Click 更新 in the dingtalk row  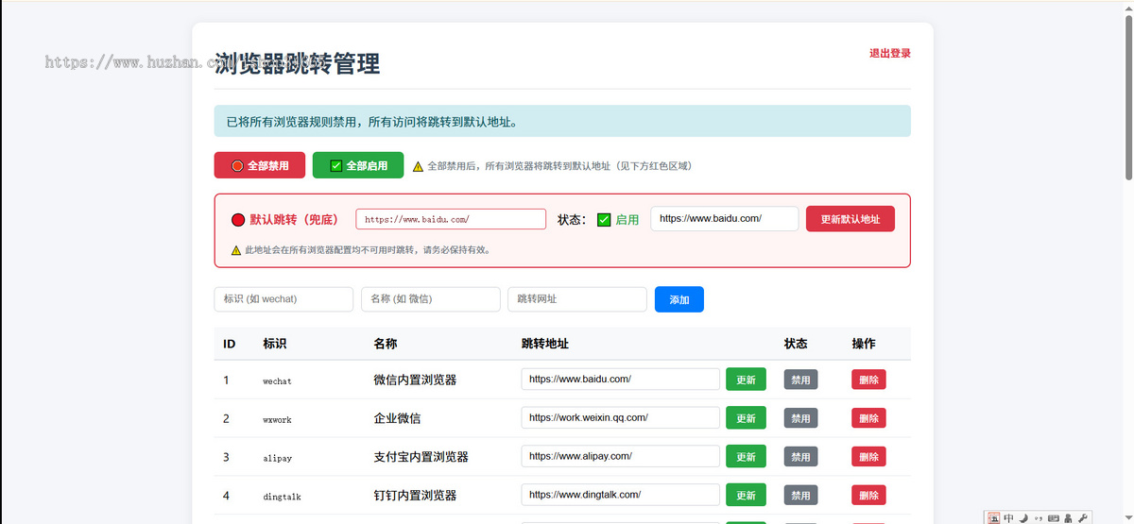click(746, 495)
